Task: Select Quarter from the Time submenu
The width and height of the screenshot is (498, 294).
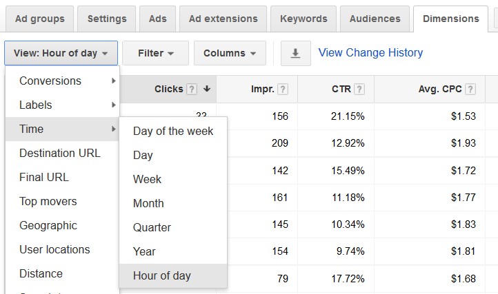Action: [173, 227]
